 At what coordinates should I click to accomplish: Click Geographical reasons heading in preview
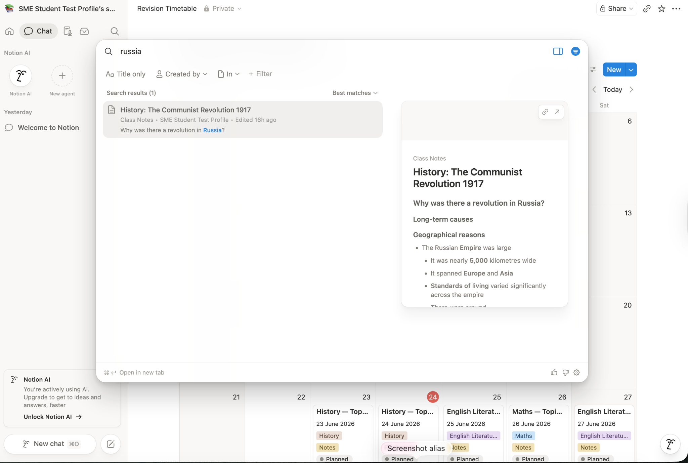pos(449,235)
